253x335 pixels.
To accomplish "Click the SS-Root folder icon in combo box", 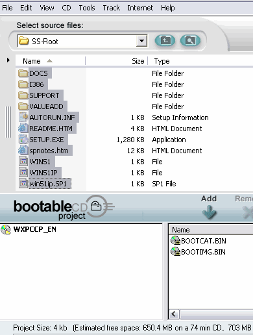I will coord(23,41).
